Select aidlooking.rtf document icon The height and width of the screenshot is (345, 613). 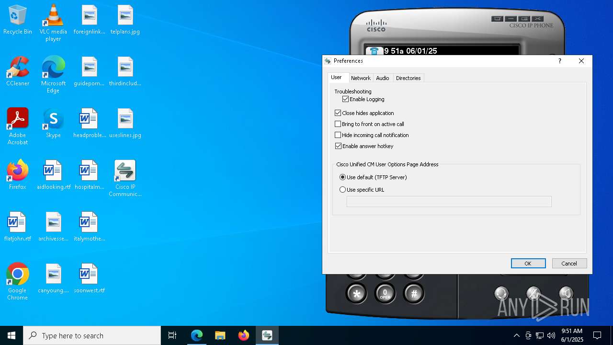[53, 175]
